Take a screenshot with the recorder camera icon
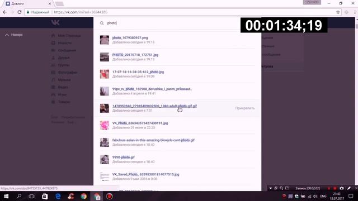Viewport: 358px width, 201px height. tap(342, 188)
